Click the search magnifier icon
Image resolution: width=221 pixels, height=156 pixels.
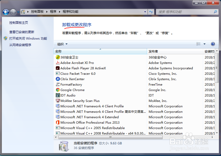(x=215, y=12)
